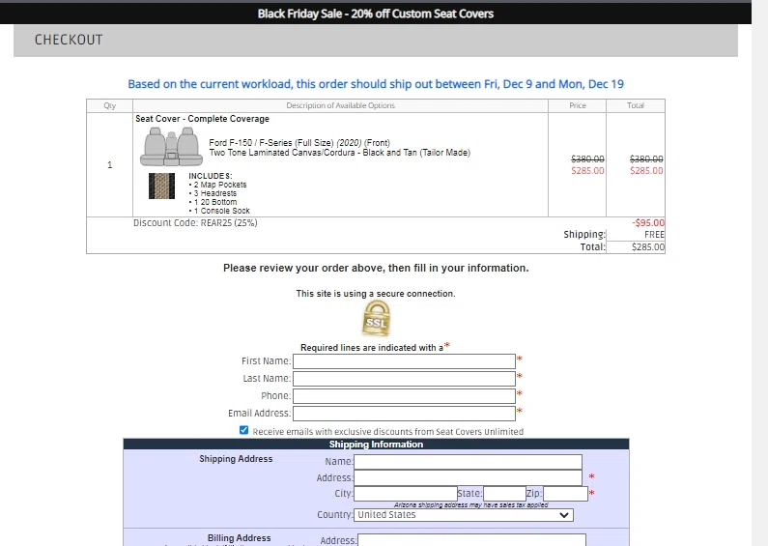Click the Billing Address input field
768x546 pixels.
tap(471, 540)
